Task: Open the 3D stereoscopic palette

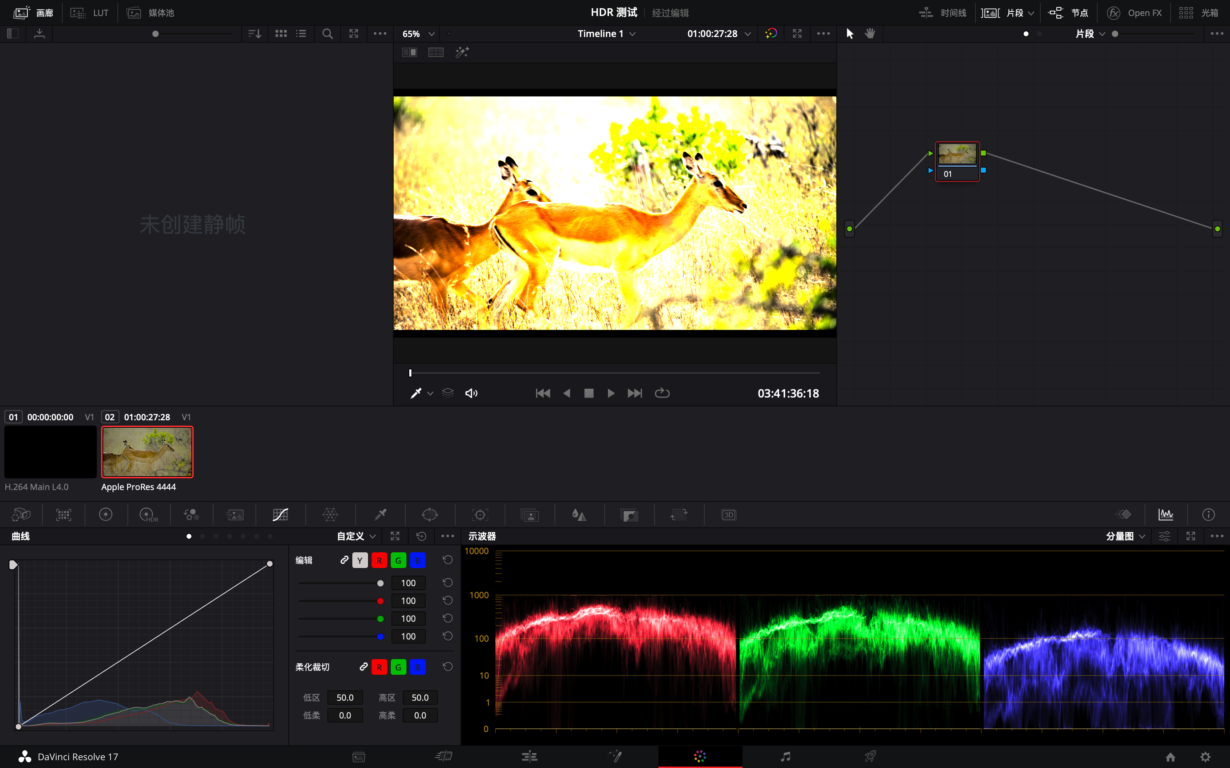Action: [x=728, y=515]
